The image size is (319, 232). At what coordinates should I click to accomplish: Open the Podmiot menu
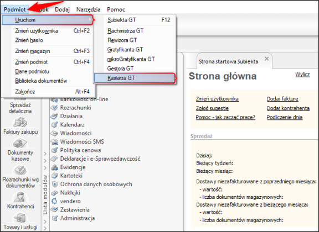14,9
